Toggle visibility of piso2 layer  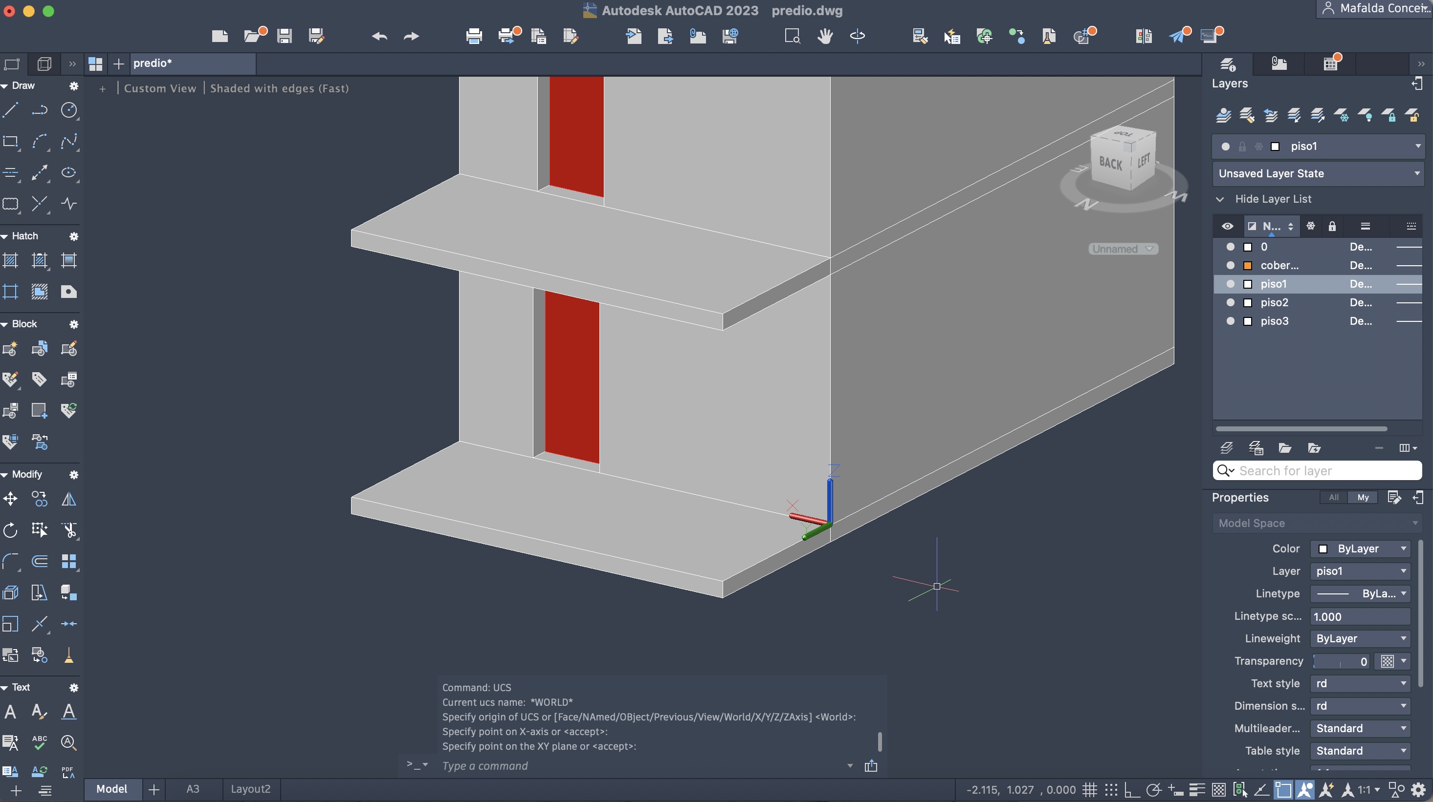pyautogui.click(x=1230, y=302)
